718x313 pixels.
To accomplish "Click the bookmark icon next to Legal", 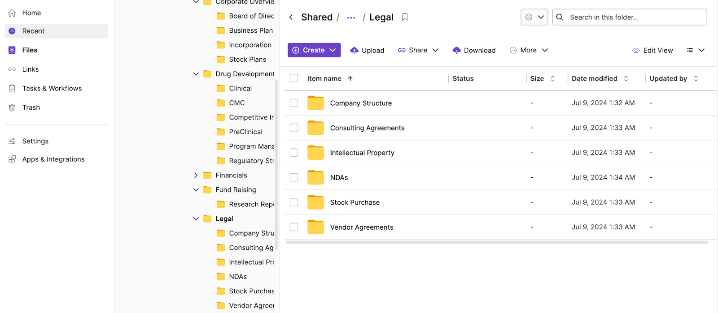I will pos(405,17).
